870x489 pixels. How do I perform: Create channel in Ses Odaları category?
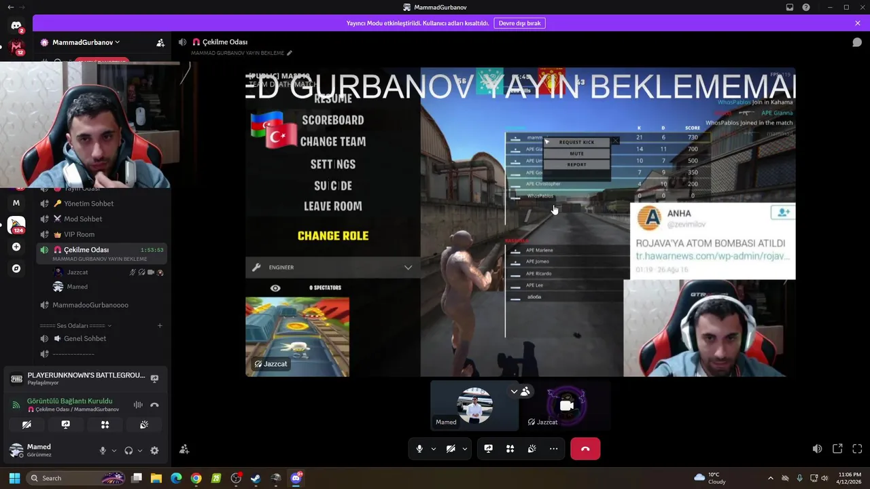(160, 325)
